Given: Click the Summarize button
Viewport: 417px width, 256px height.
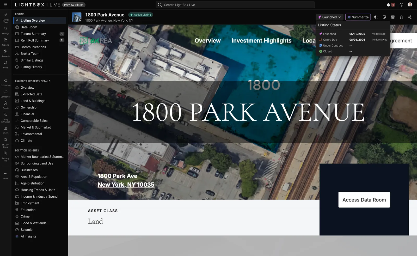Looking at the screenshot, I should pyautogui.click(x=358, y=17).
